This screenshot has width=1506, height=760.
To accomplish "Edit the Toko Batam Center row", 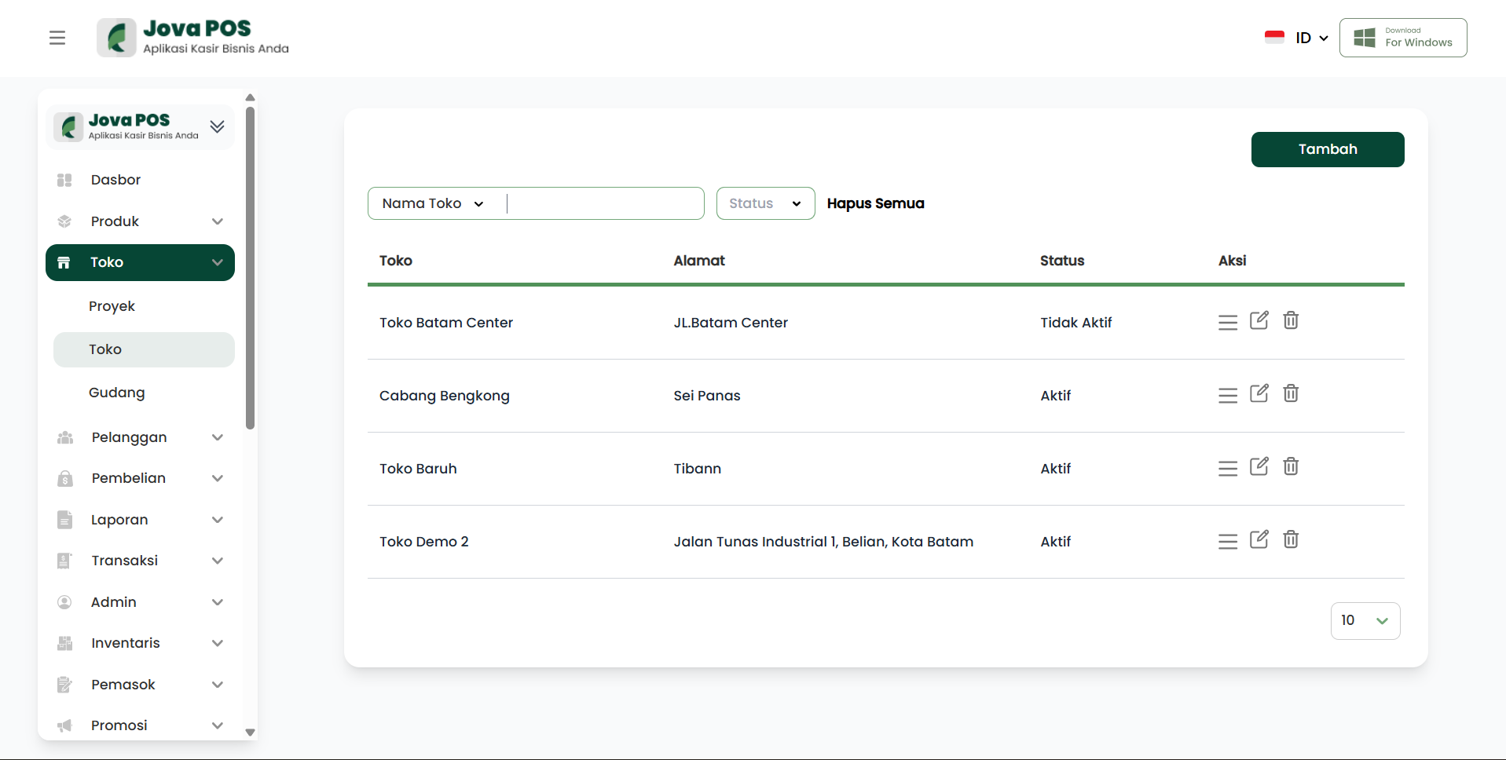I will [x=1259, y=320].
